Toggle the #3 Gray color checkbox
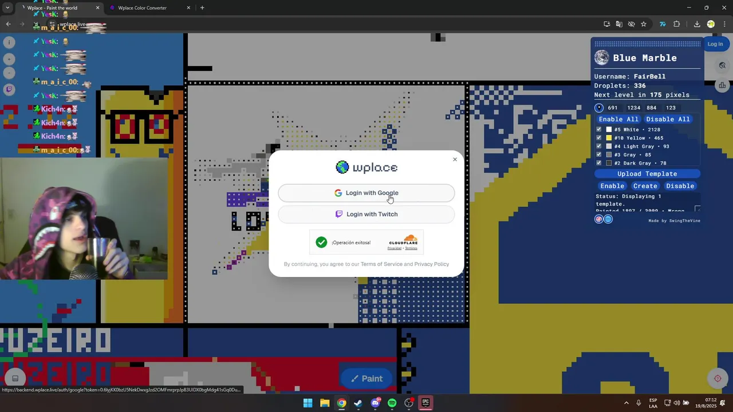733x412 pixels. coord(599,154)
